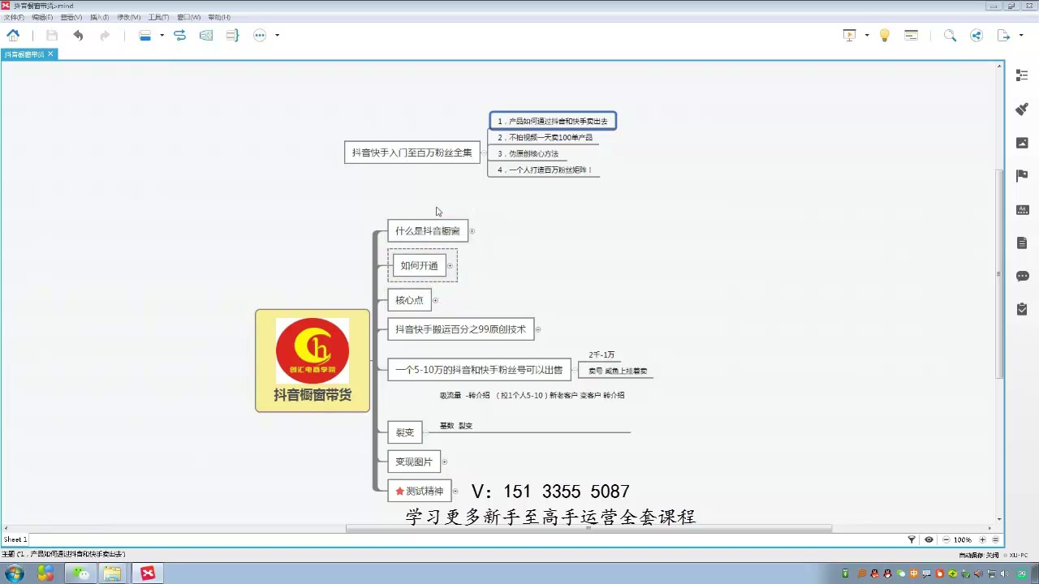This screenshot has height=584, width=1039.
Task: Redo the last undone edit
Action: pyautogui.click(x=104, y=35)
